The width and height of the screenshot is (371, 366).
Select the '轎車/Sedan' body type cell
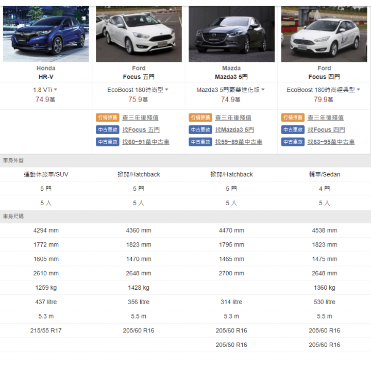(325, 174)
